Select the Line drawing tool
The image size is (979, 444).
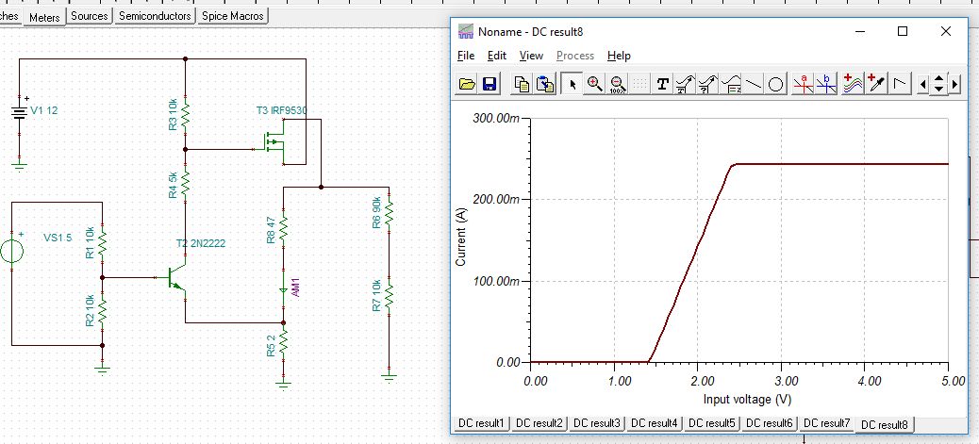pos(753,84)
